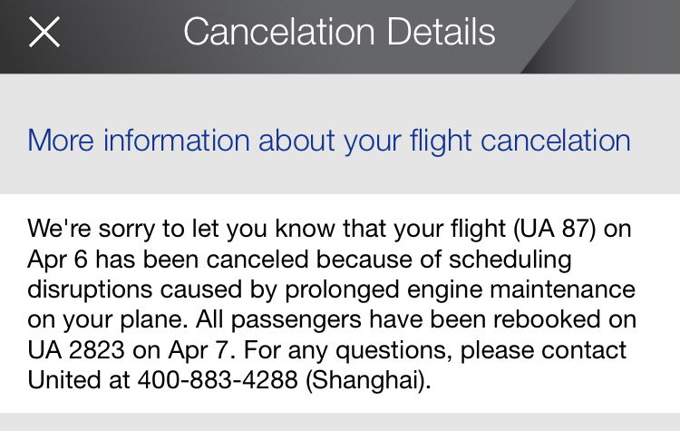Click rebooked flight number "UA 2823"

click(x=78, y=350)
